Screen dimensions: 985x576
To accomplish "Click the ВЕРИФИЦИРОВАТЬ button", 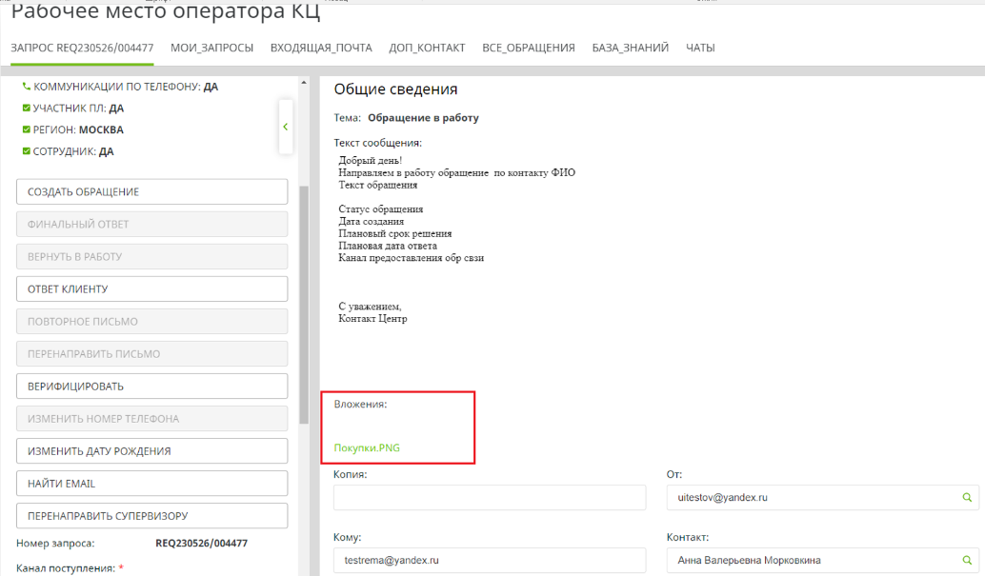I will click(152, 387).
